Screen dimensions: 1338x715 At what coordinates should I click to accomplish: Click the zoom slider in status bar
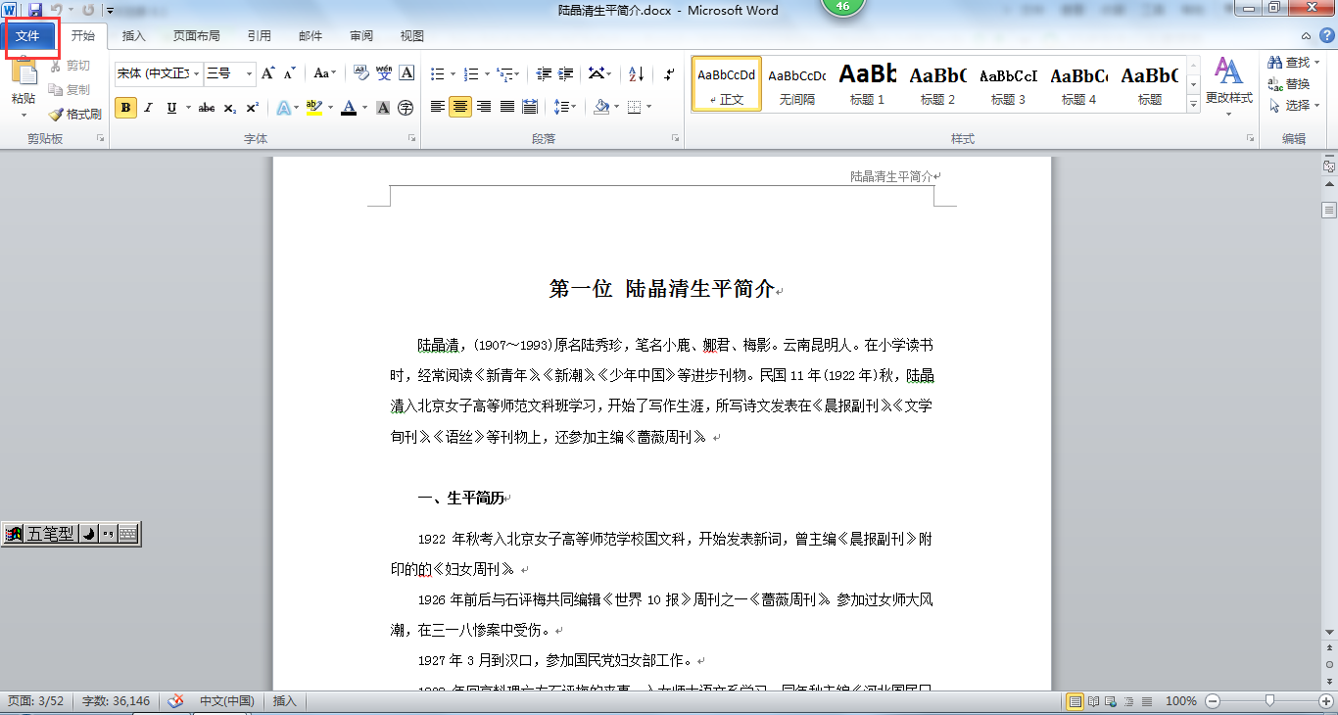coord(1270,701)
